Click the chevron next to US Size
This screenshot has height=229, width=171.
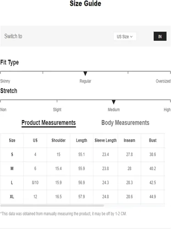131,37
